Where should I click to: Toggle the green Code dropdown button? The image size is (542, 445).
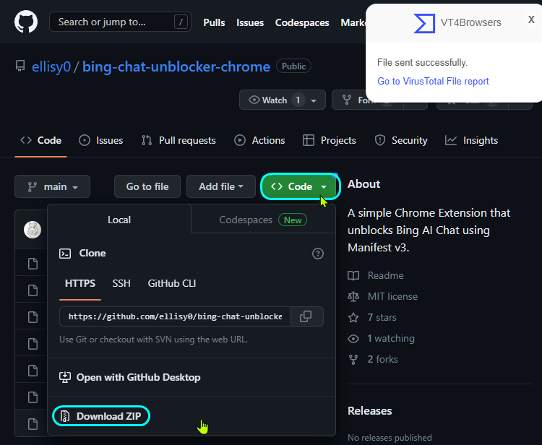pyautogui.click(x=300, y=186)
